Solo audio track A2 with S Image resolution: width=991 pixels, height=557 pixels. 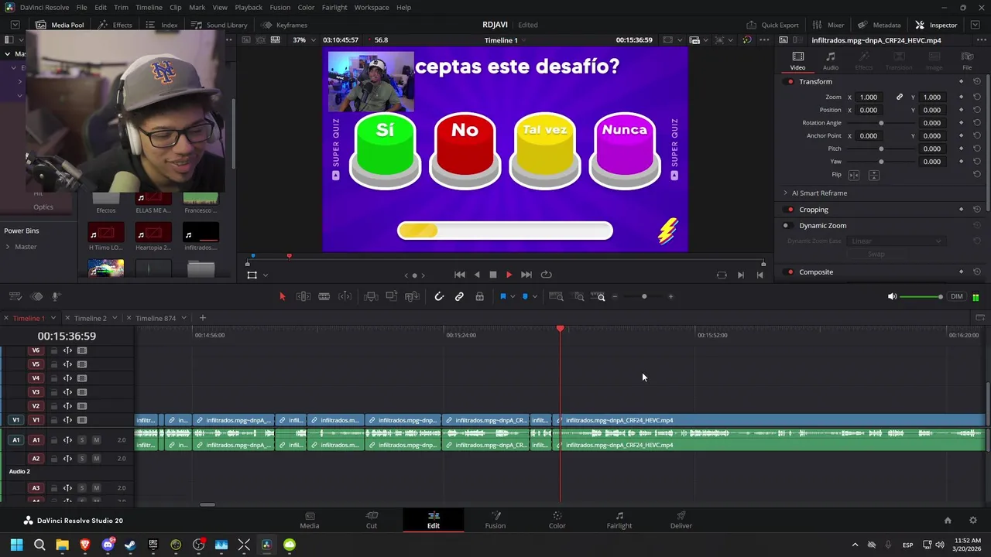click(81, 459)
